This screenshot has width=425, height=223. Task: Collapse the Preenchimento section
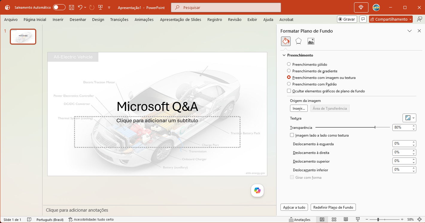(x=284, y=55)
